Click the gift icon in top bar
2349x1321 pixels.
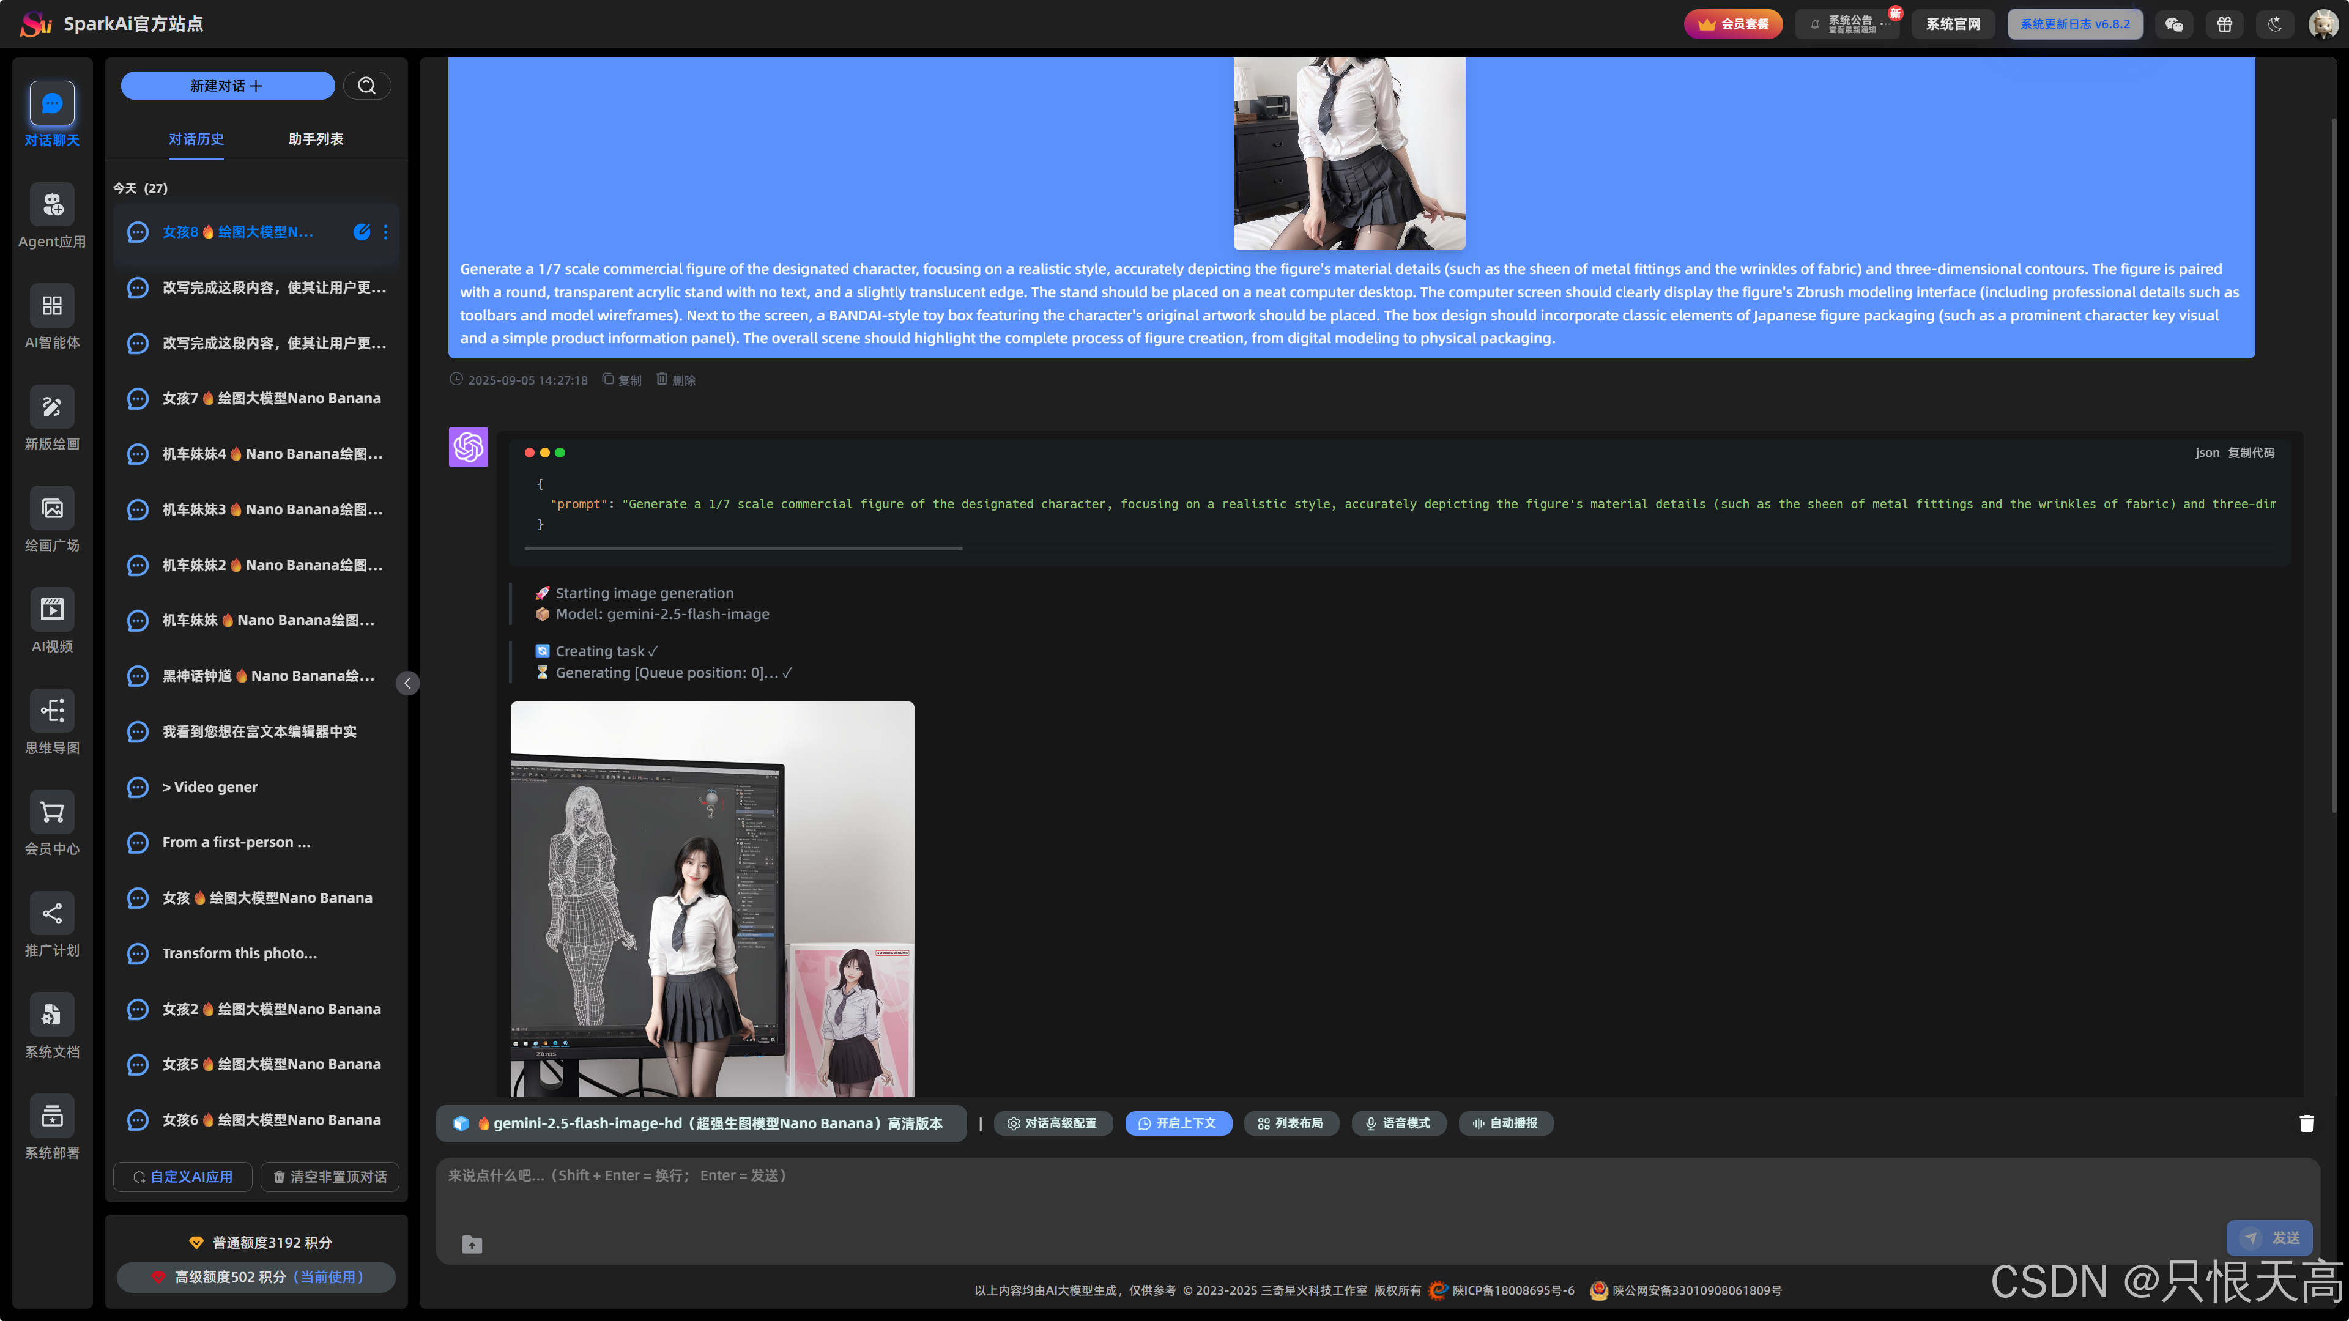click(2225, 24)
